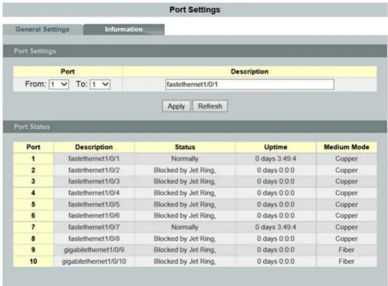Select the fastethernet1/0/4 description cell
Image resolution: width=388 pixels, height=286 pixels.
tap(94, 193)
